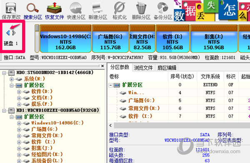
Task: Go to next disk with right arrow
Action: (14, 33)
